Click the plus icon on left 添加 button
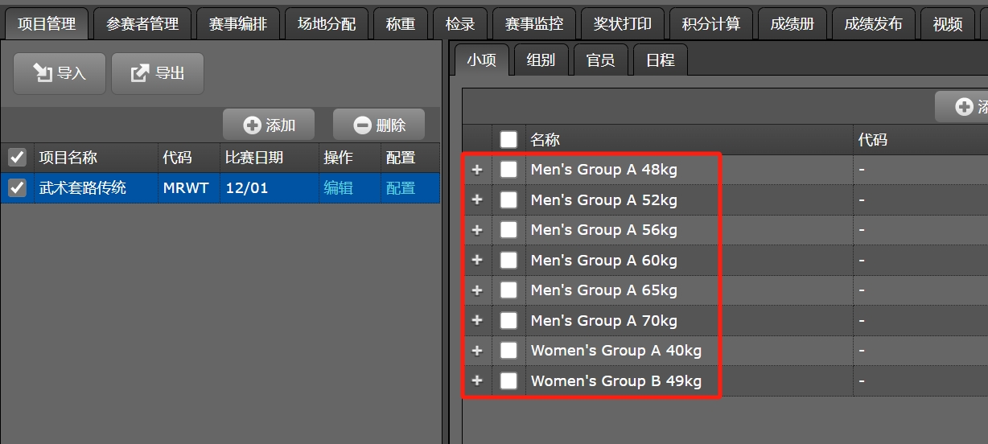The width and height of the screenshot is (988, 444). click(253, 125)
